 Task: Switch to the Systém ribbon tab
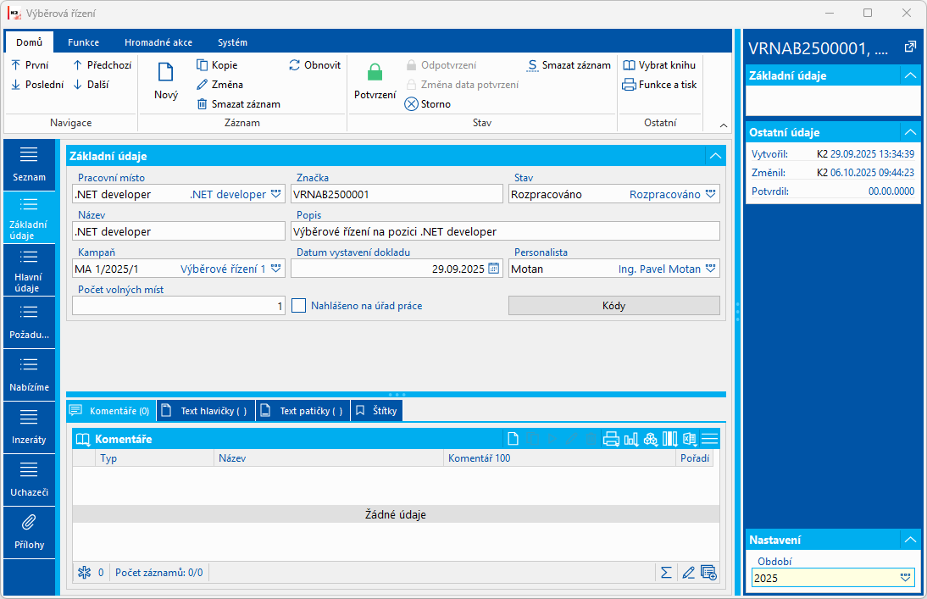pyautogui.click(x=232, y=42)
